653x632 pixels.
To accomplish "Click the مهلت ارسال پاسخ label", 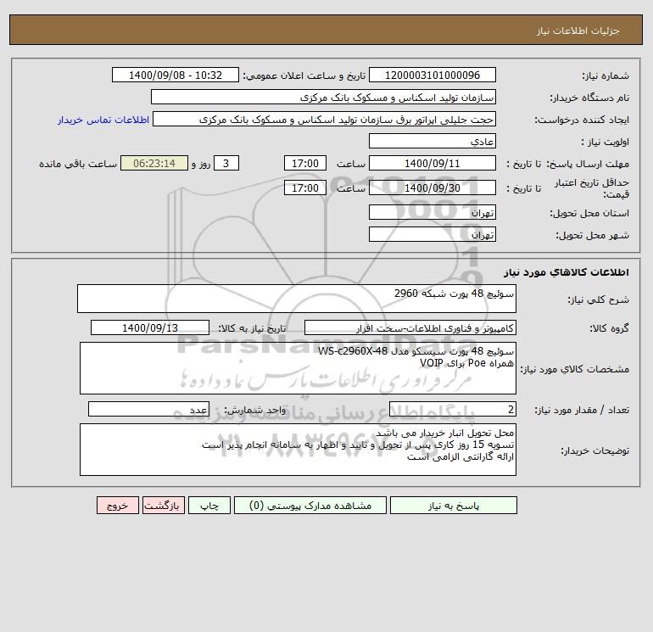I will 588,164.
